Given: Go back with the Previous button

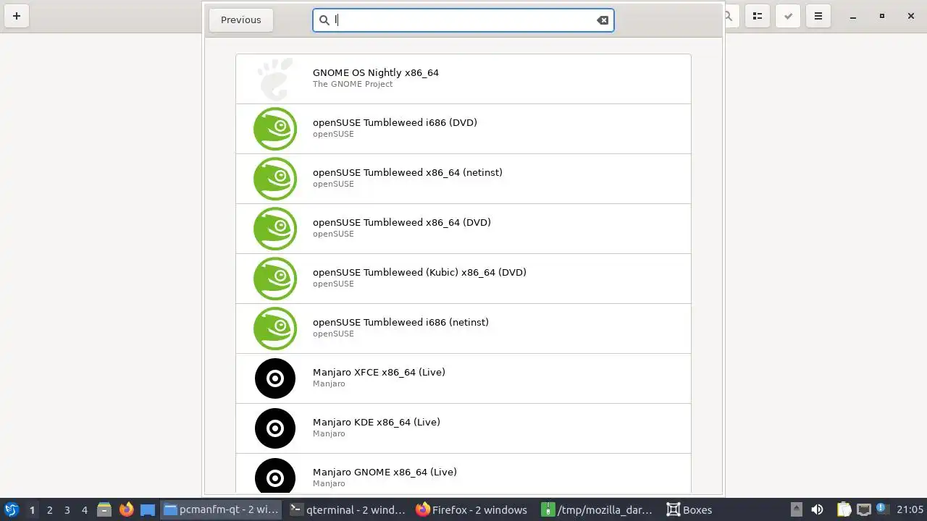Looking at the screenshot, I should pos(240,20).
